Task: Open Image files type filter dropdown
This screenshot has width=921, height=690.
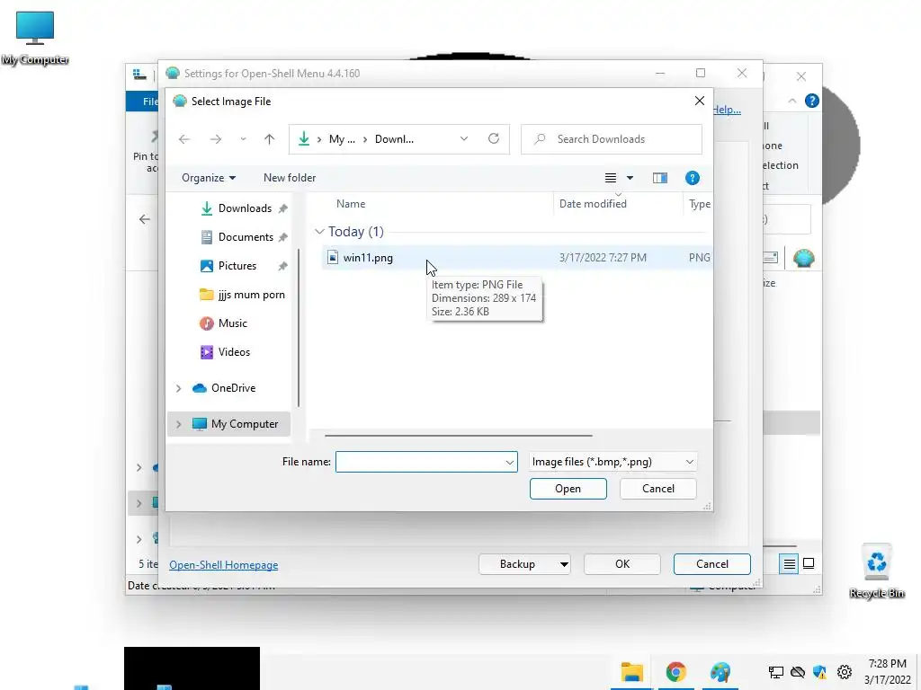Action: tap(613, 462)
